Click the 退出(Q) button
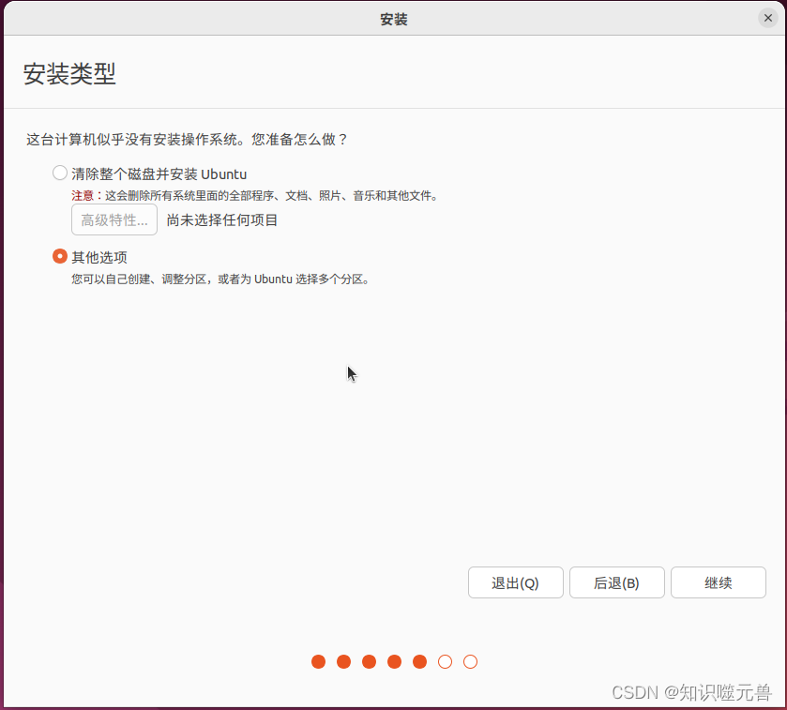This screenshot has width=787, height=710. point(516,582)
